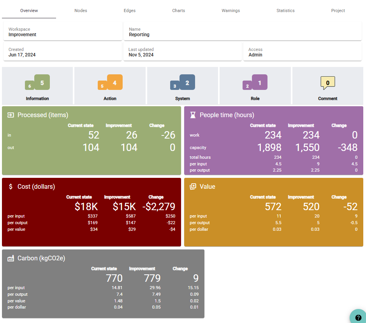Click the Role label
The height and width of the screenshot is (323, 366).
(255, 98)
